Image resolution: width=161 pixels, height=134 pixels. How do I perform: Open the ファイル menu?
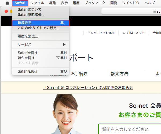[37, 3]
